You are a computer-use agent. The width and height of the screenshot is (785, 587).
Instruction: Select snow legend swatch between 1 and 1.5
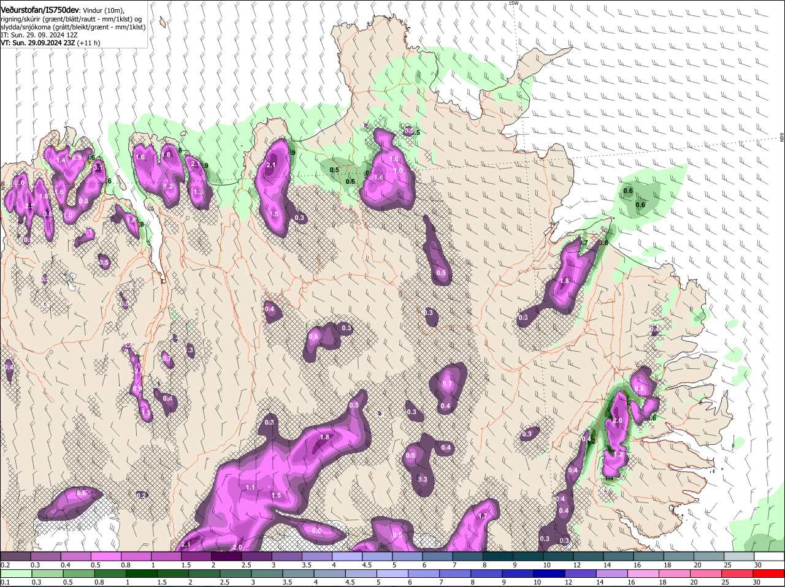167,556
